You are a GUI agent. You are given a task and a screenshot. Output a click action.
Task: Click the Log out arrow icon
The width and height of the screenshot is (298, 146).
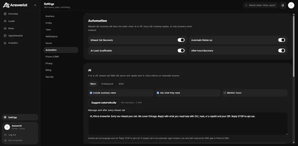coord(6,135)
